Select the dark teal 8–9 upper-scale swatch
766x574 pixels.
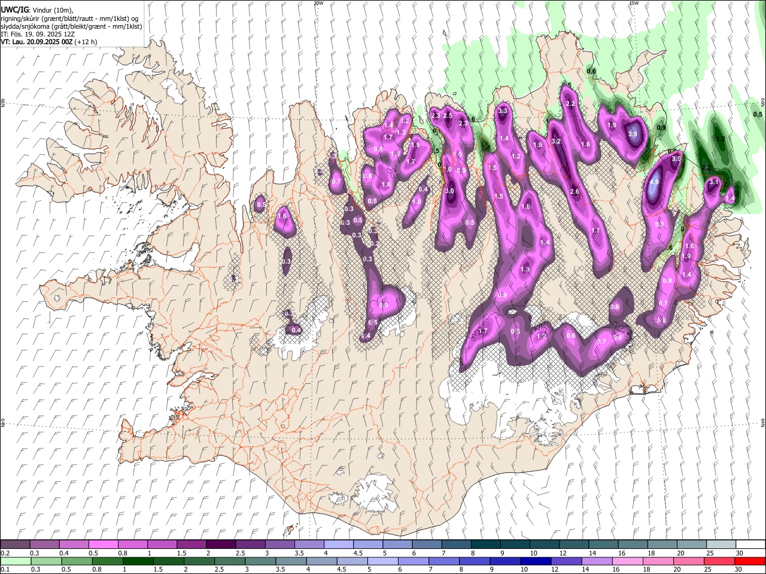tap(486, 544)
